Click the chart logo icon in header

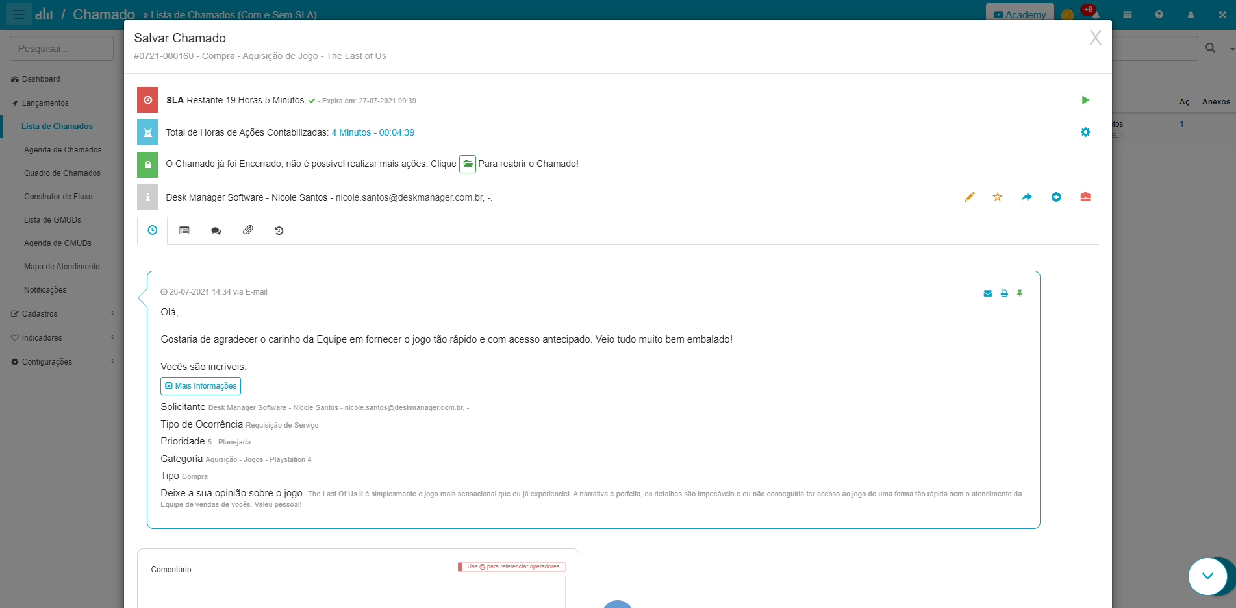click(44, 14)
